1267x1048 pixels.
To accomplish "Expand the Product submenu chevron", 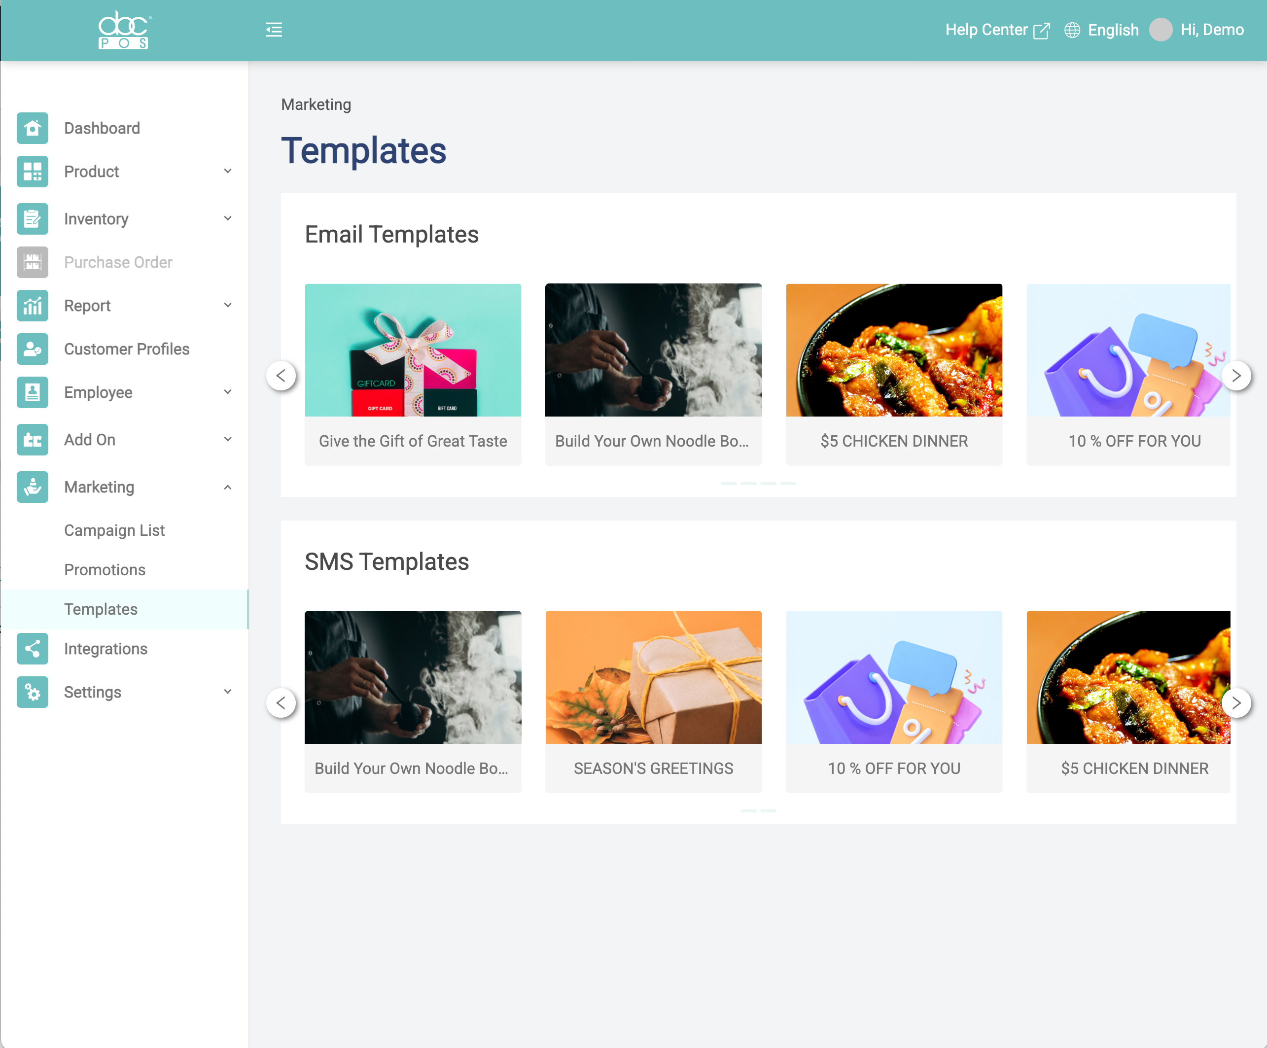I will click(x=227, y=172).
